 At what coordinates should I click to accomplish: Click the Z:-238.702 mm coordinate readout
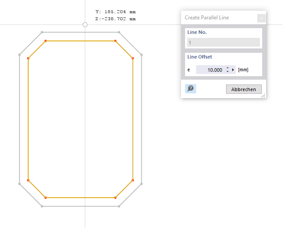pos(115,19)
